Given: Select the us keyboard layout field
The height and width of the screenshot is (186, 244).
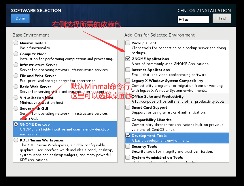Looking at the screenshot, I should (193, 20).
